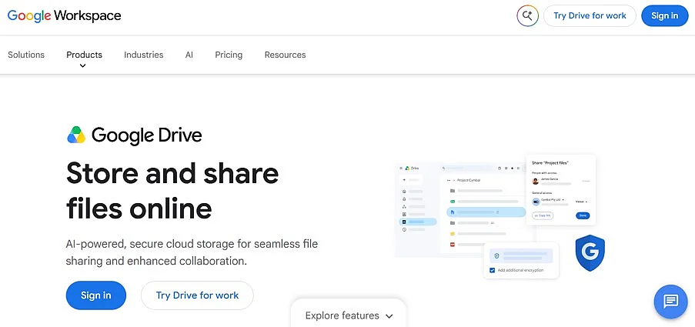The width and height of the screenshot is (695, 327).
Task: Click the hero Sign in button
Action: pyautogui.click(x=96, y=295)
